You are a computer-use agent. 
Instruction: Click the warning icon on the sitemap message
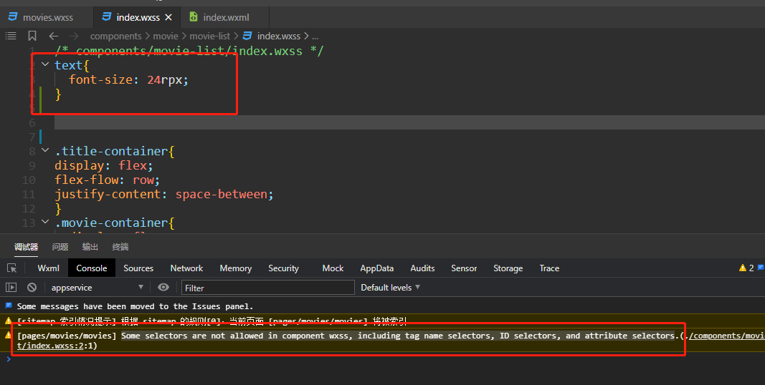[9, 321]
